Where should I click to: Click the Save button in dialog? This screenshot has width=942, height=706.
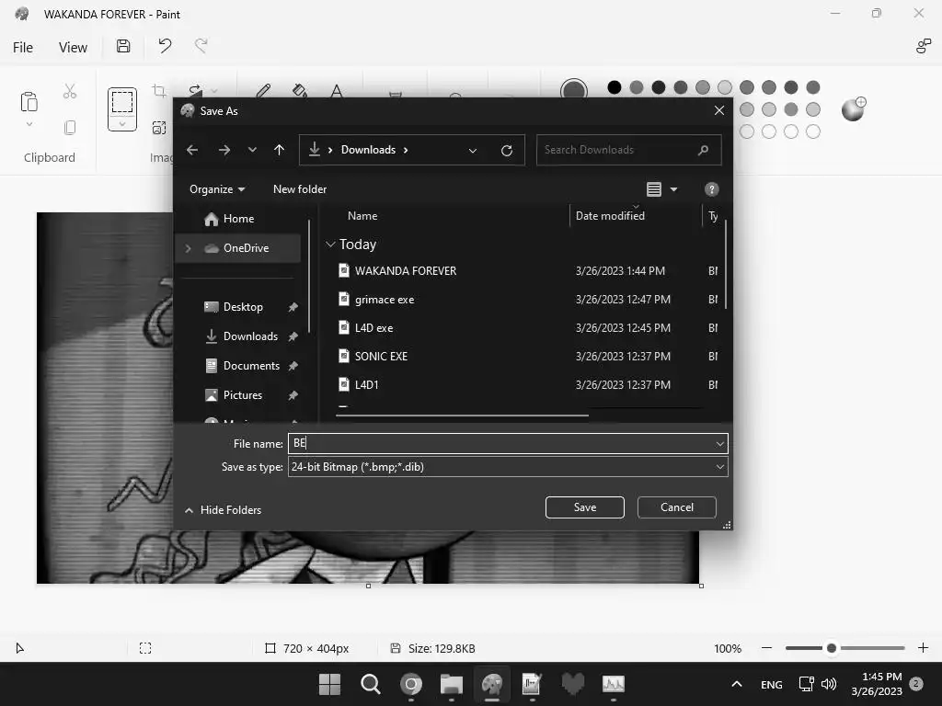tap(584, 507)
